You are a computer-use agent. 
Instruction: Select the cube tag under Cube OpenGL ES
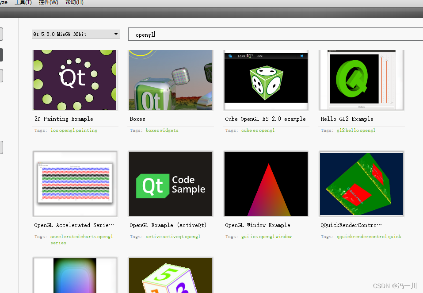pyautogui.click(x=247, y=131)
